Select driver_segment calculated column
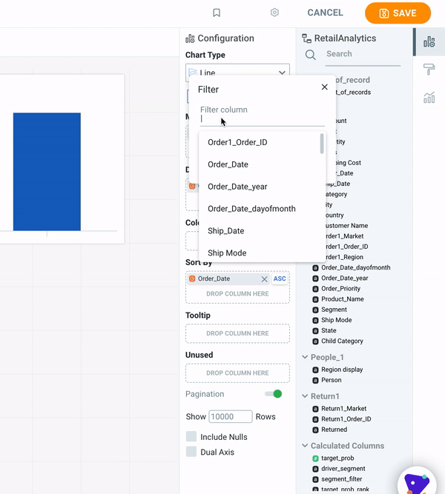Image resolution: width=445 pixels, height=494 pixels. [343, 469]
